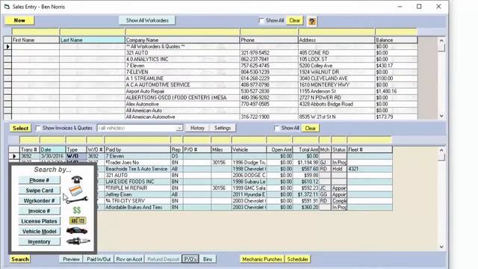
Task: Enable Show All checkbox beside History section
Action: (x=276, y=128)
